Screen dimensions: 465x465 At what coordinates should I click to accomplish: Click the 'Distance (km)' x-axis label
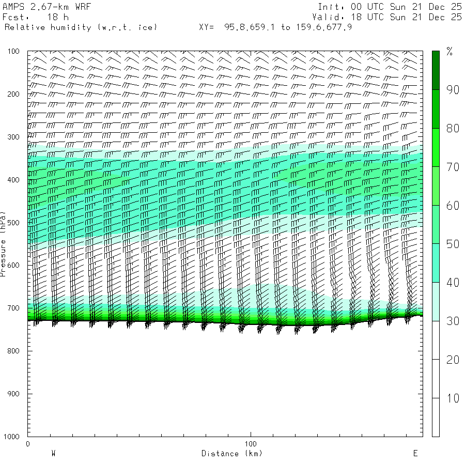[232, 454]
